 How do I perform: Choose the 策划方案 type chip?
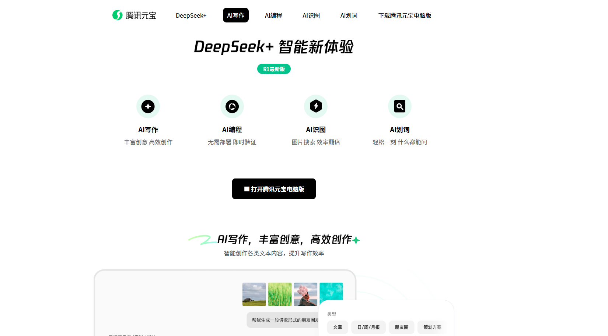point(432,327)
